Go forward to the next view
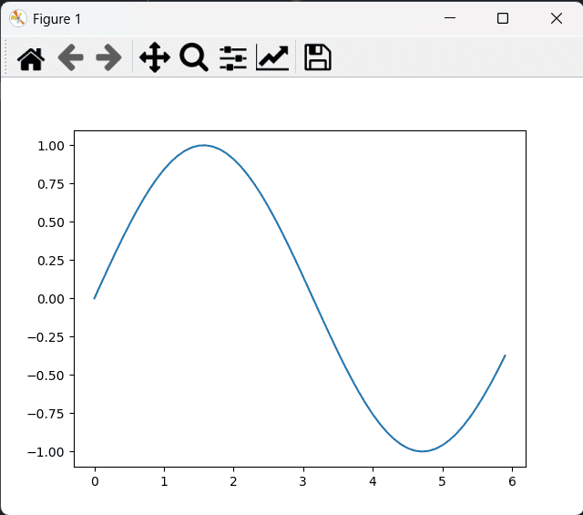The height and width of the screenshot is (515, 583). click(108, 58)
